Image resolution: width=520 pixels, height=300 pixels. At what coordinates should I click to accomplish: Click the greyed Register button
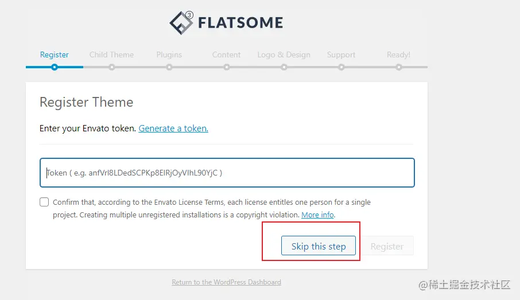click(387, 246)
